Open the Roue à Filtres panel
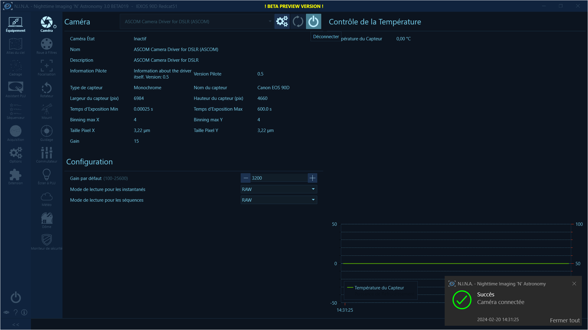Image resolution: width=588 pixels, height=330 pixels. [x=47, y=46]
